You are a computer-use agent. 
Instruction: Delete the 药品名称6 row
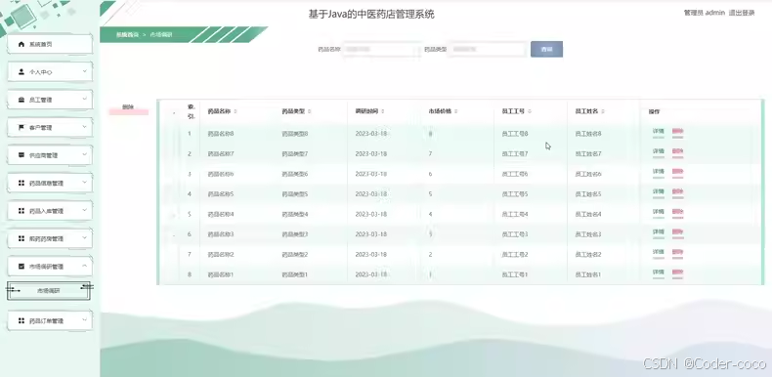coord(677,172)
